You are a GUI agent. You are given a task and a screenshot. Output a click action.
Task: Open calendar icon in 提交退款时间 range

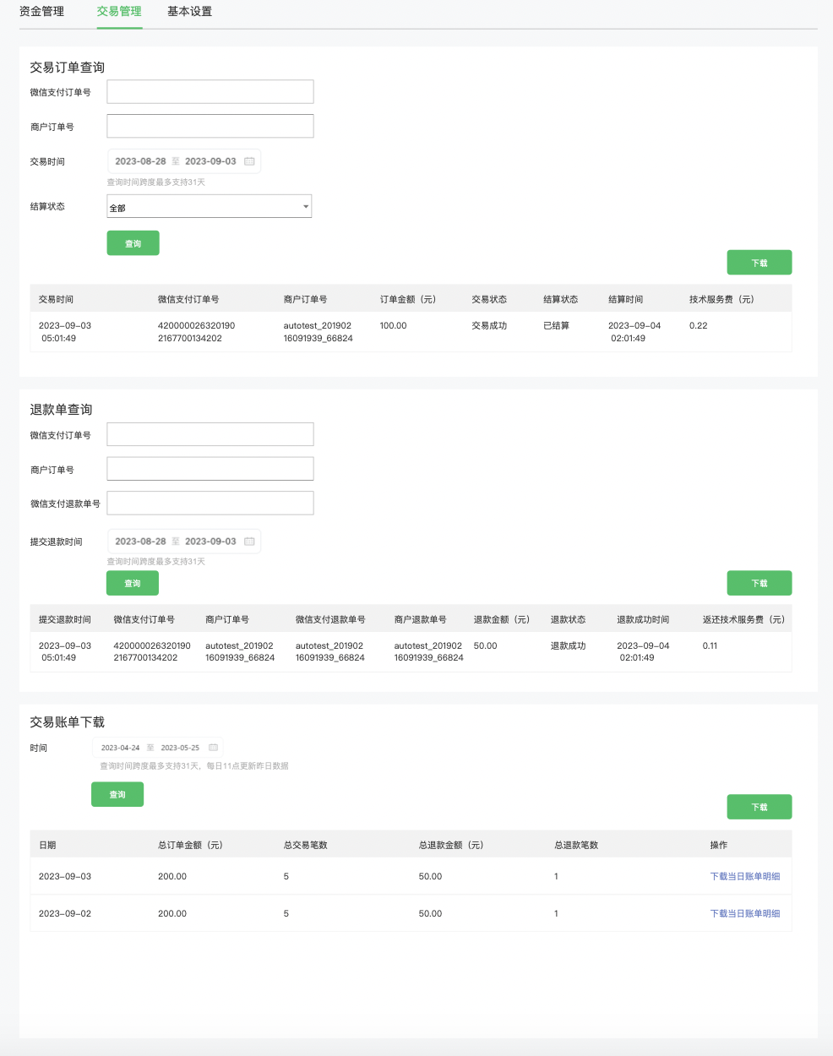coord(249,542)
